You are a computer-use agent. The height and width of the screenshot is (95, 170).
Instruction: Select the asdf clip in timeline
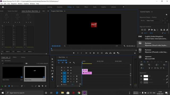tap(85, 70)
